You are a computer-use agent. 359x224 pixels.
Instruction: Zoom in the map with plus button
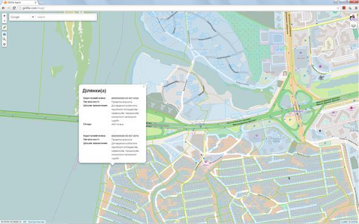click(x=4, y=16)
